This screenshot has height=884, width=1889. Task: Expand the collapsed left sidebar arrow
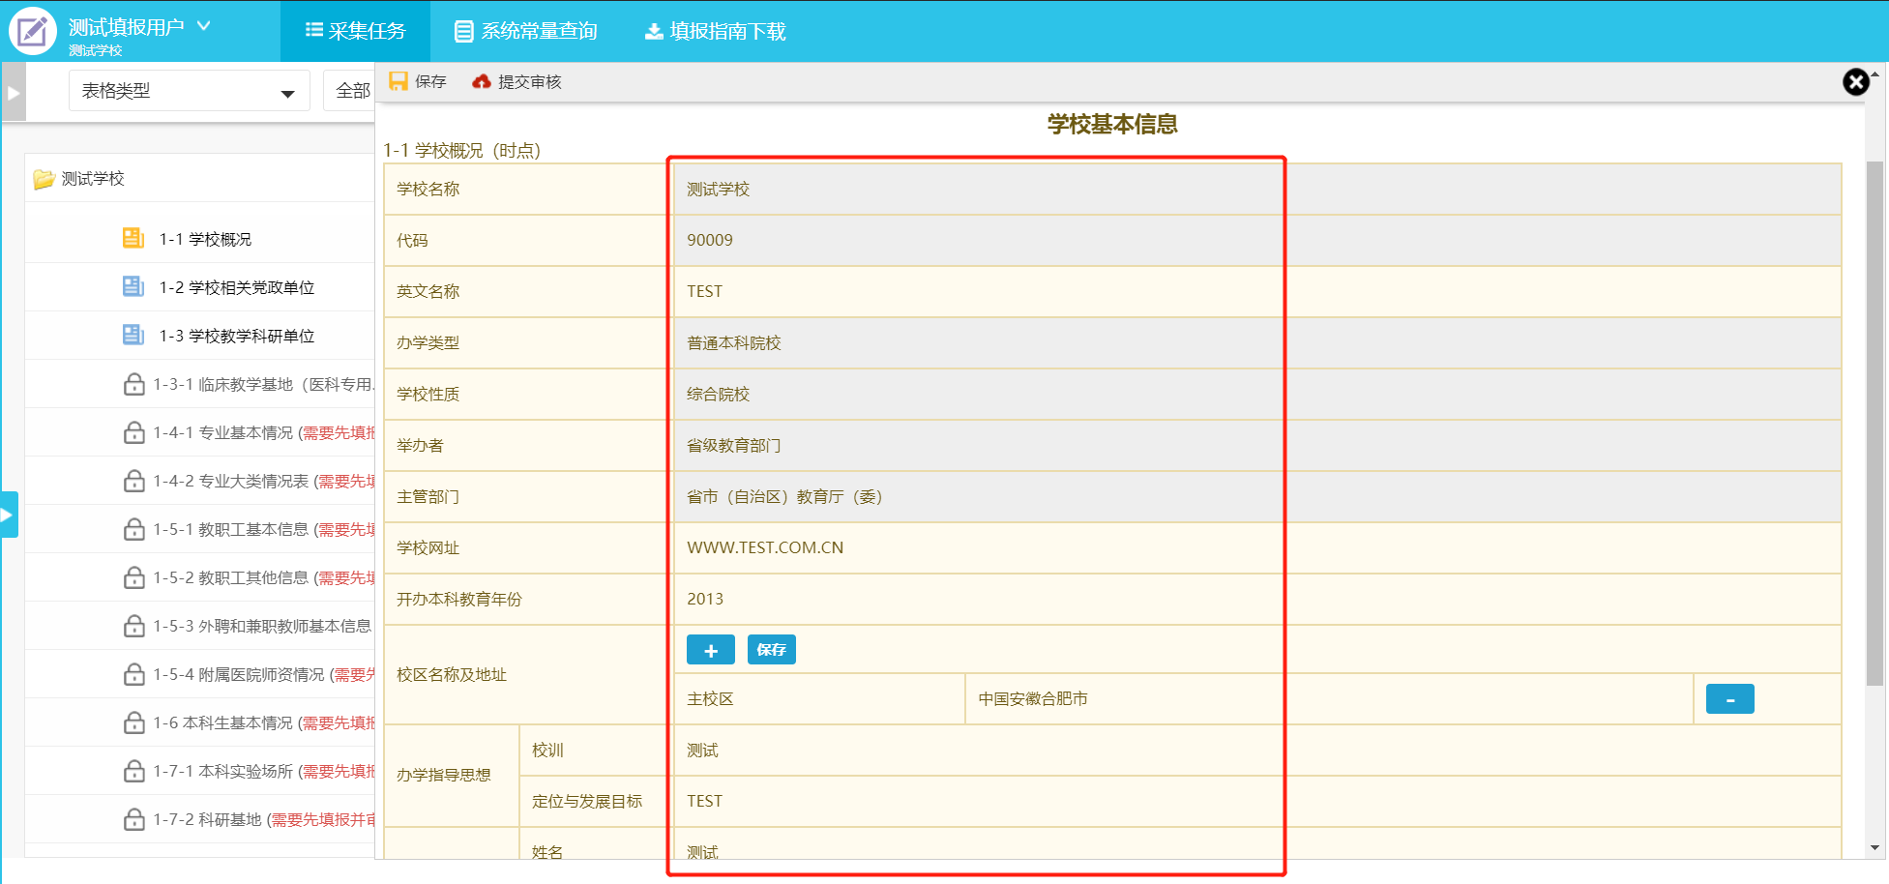(14, 93)
